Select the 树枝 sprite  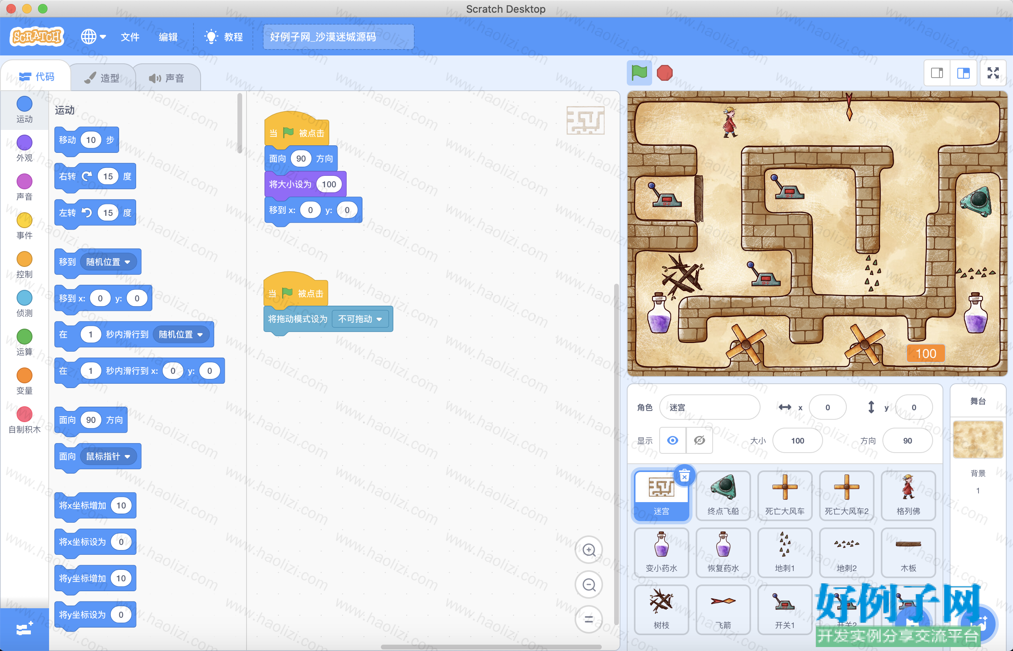coord(661,610)
